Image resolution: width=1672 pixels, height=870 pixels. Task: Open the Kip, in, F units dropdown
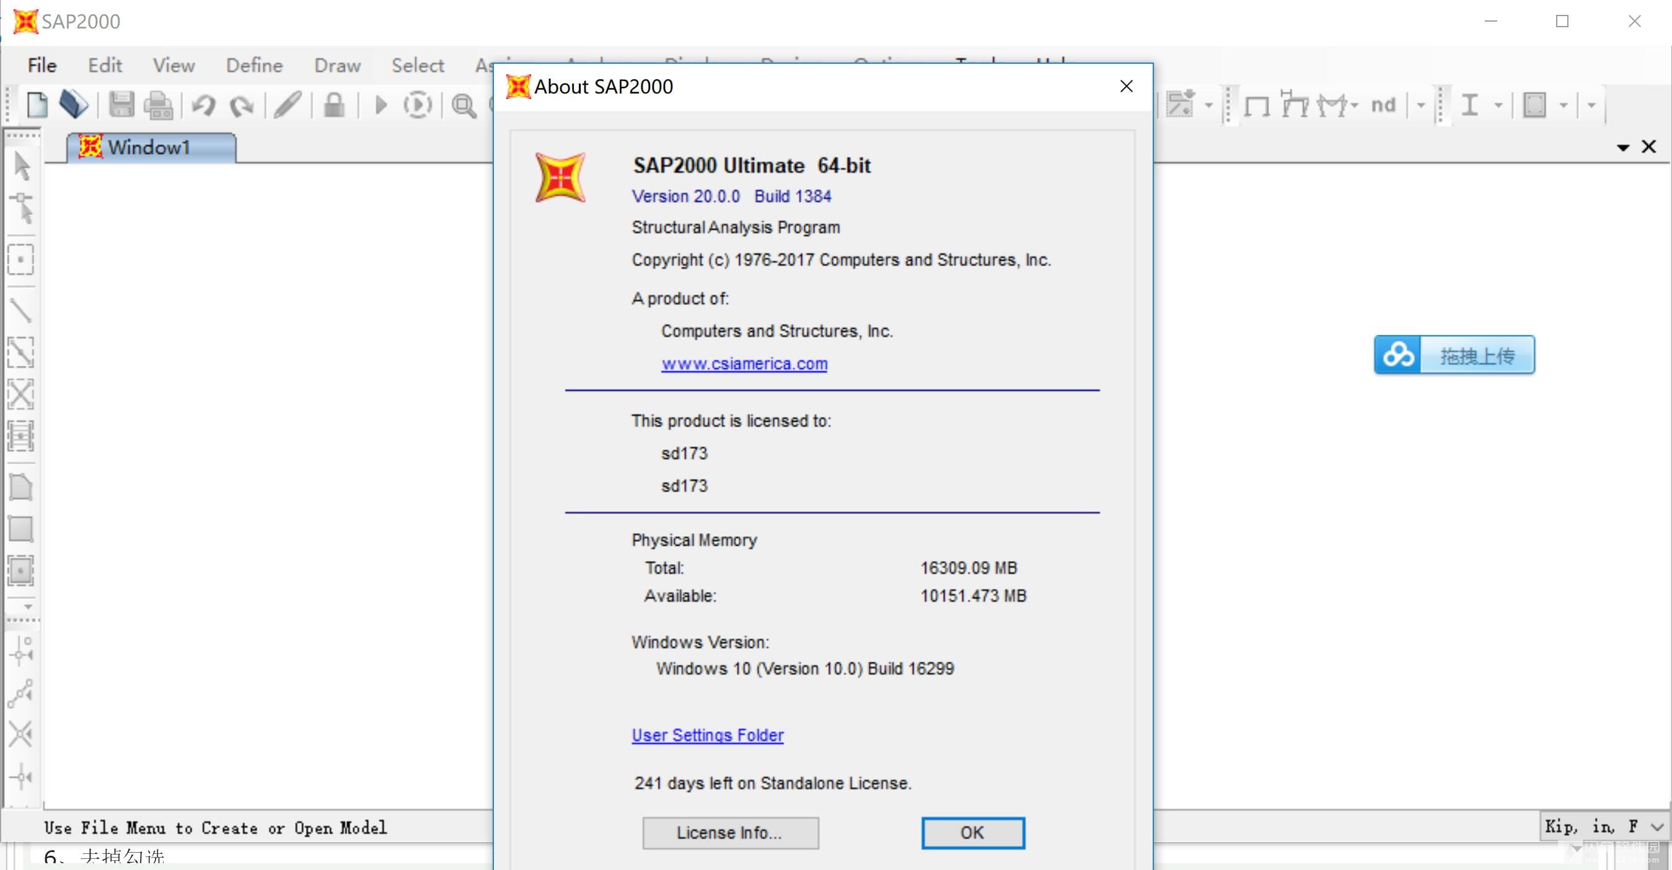pyautogui.click(x=1657, y=827)
